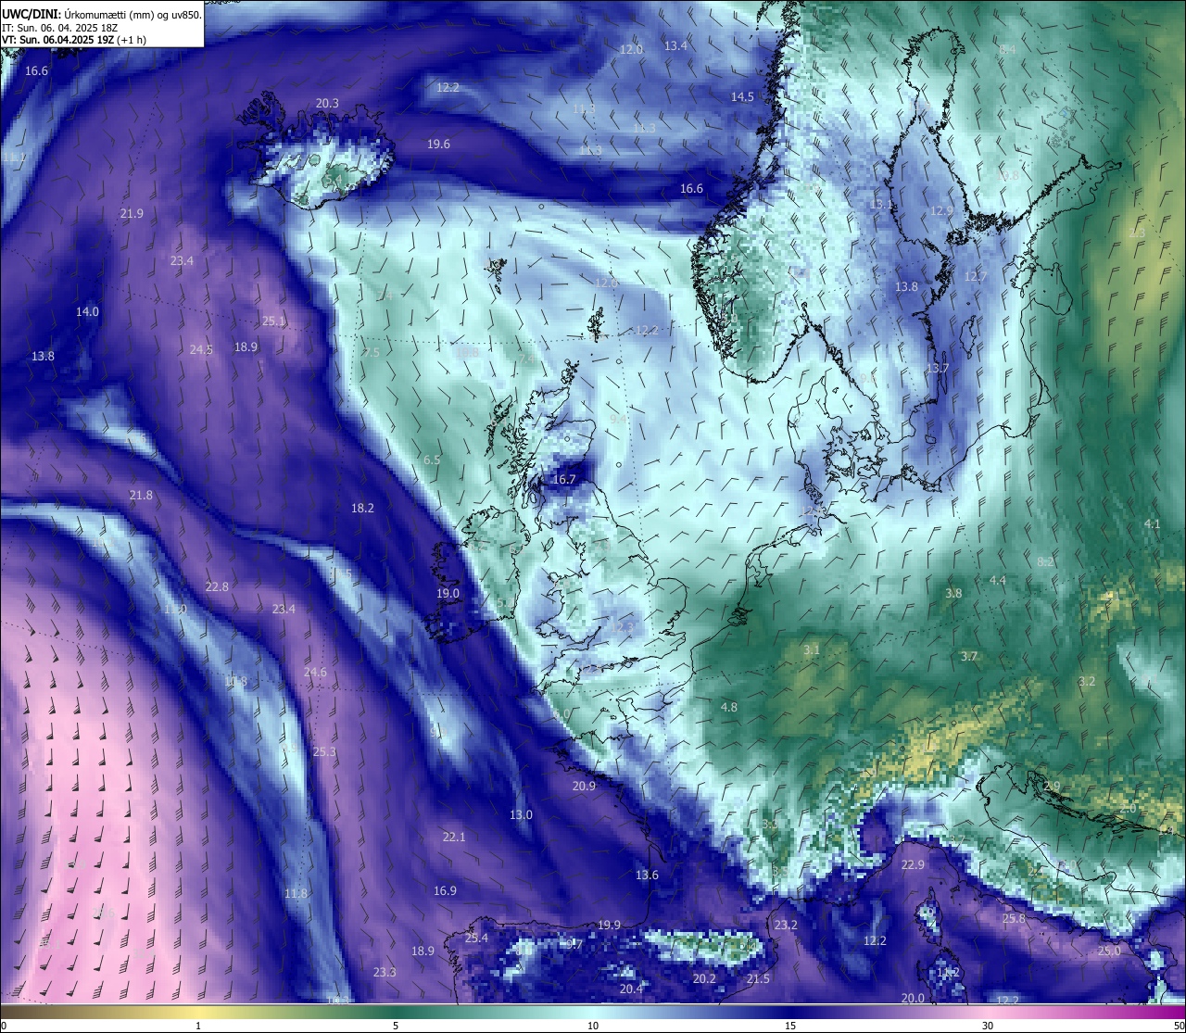The image size is (1186, 1033).
Task: Click the 3.8 value on the map
Action: point(953,594)
